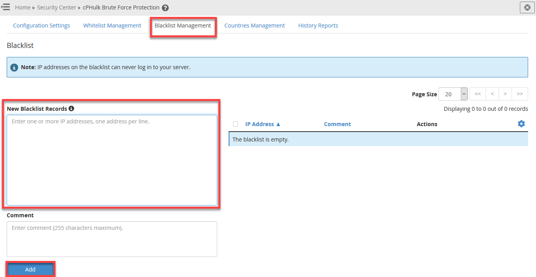Go to the previous page with < button

(492, 94)
